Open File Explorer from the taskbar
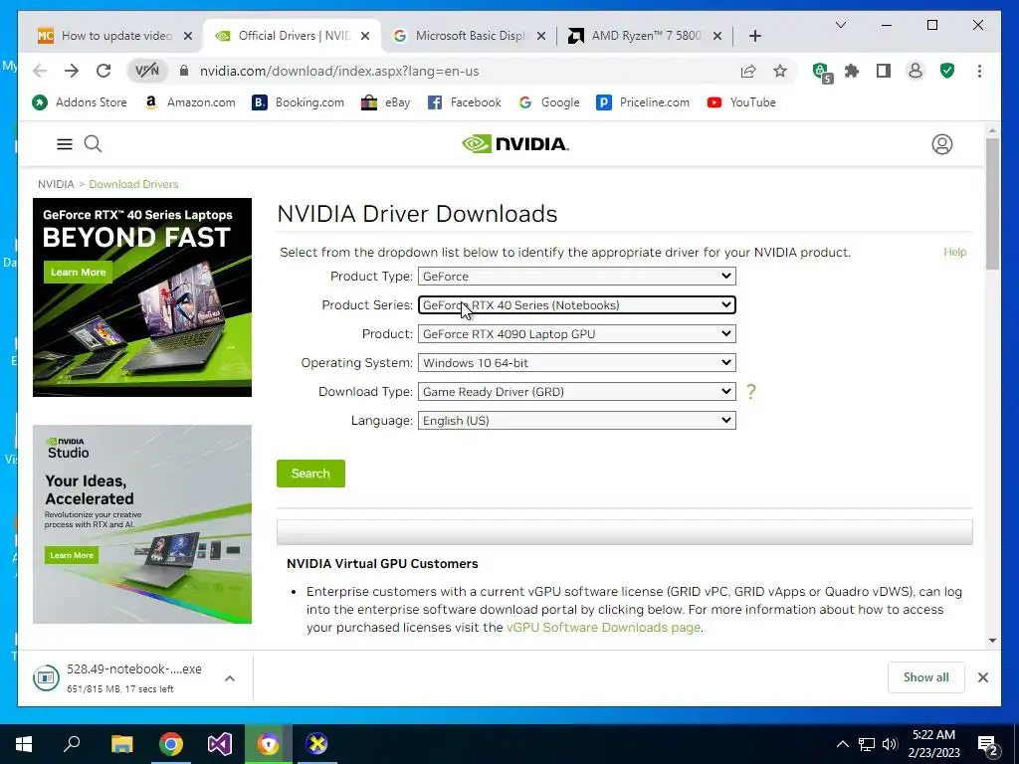The width and height of the screenshot is (1019, 764). [121, 744]
